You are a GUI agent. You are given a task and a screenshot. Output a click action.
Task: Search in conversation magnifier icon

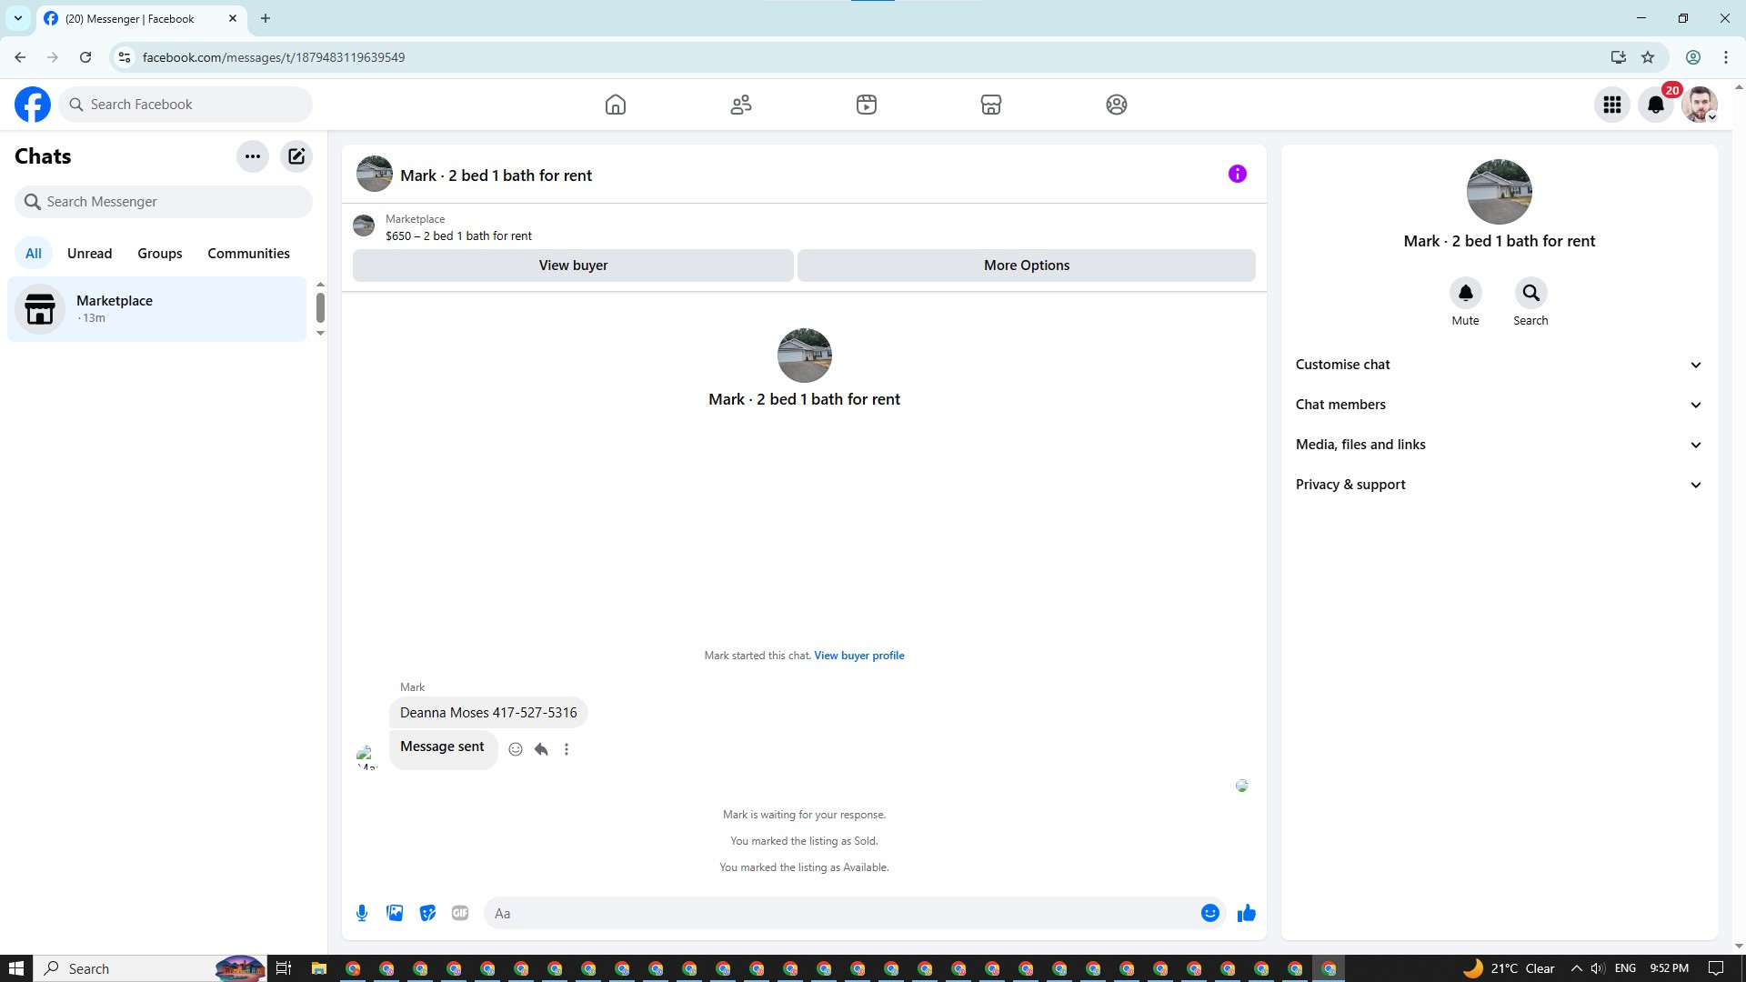[1530, 293]
